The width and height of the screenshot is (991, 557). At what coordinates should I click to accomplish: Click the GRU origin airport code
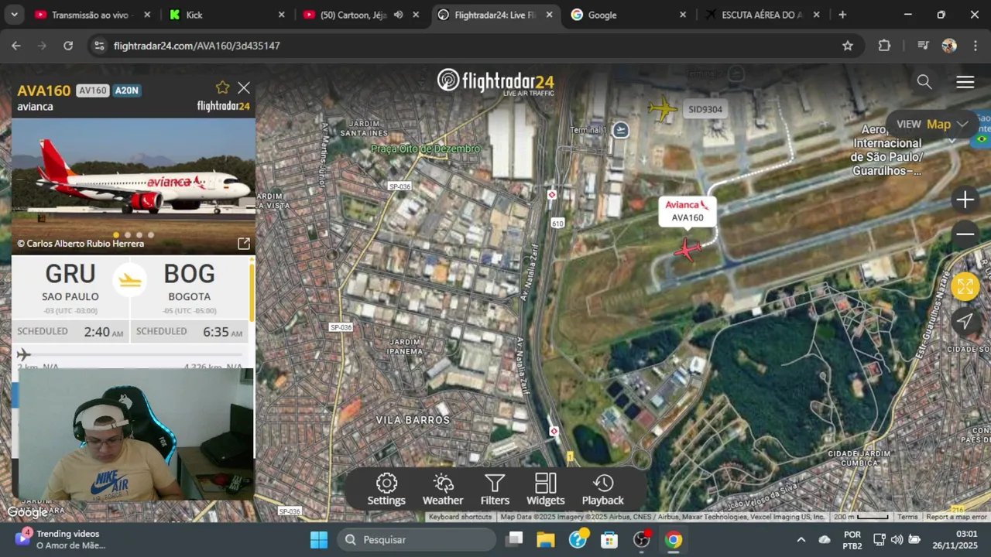tap(70, 274)
